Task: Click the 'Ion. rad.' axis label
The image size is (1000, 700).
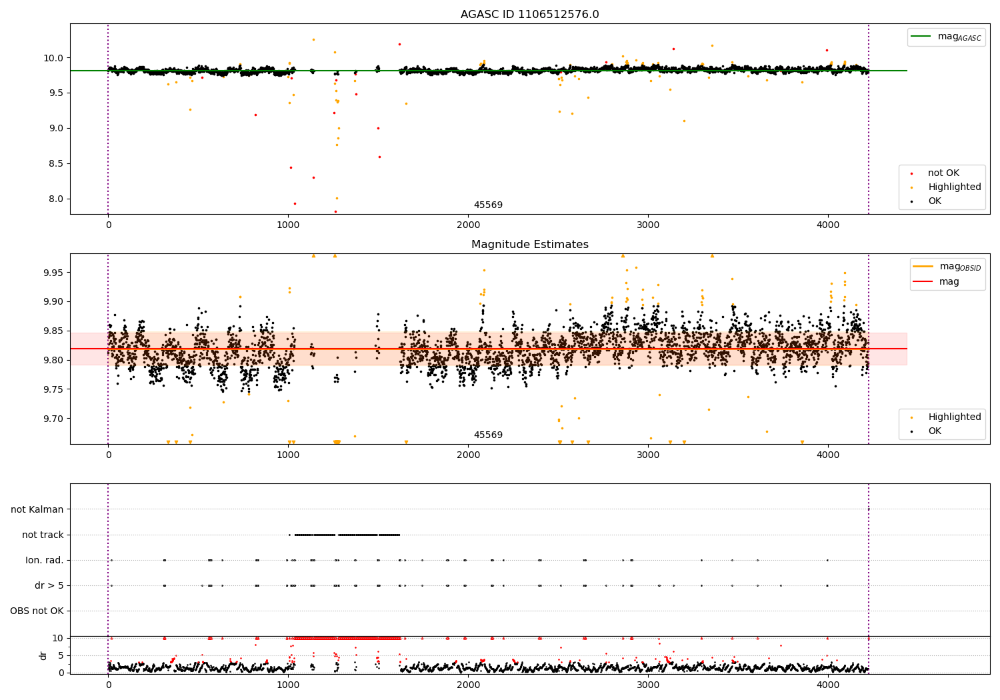Action: pyautogui.click(x=45, y=560)
